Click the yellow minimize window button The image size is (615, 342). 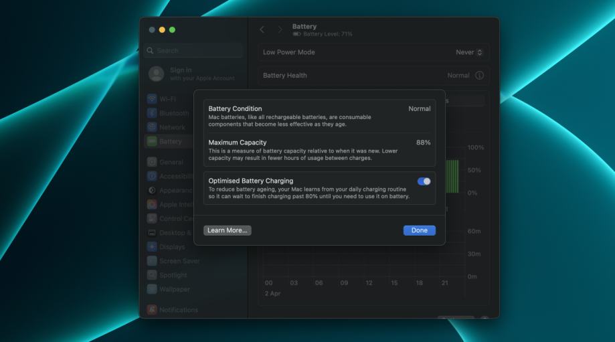pos(162,30)
